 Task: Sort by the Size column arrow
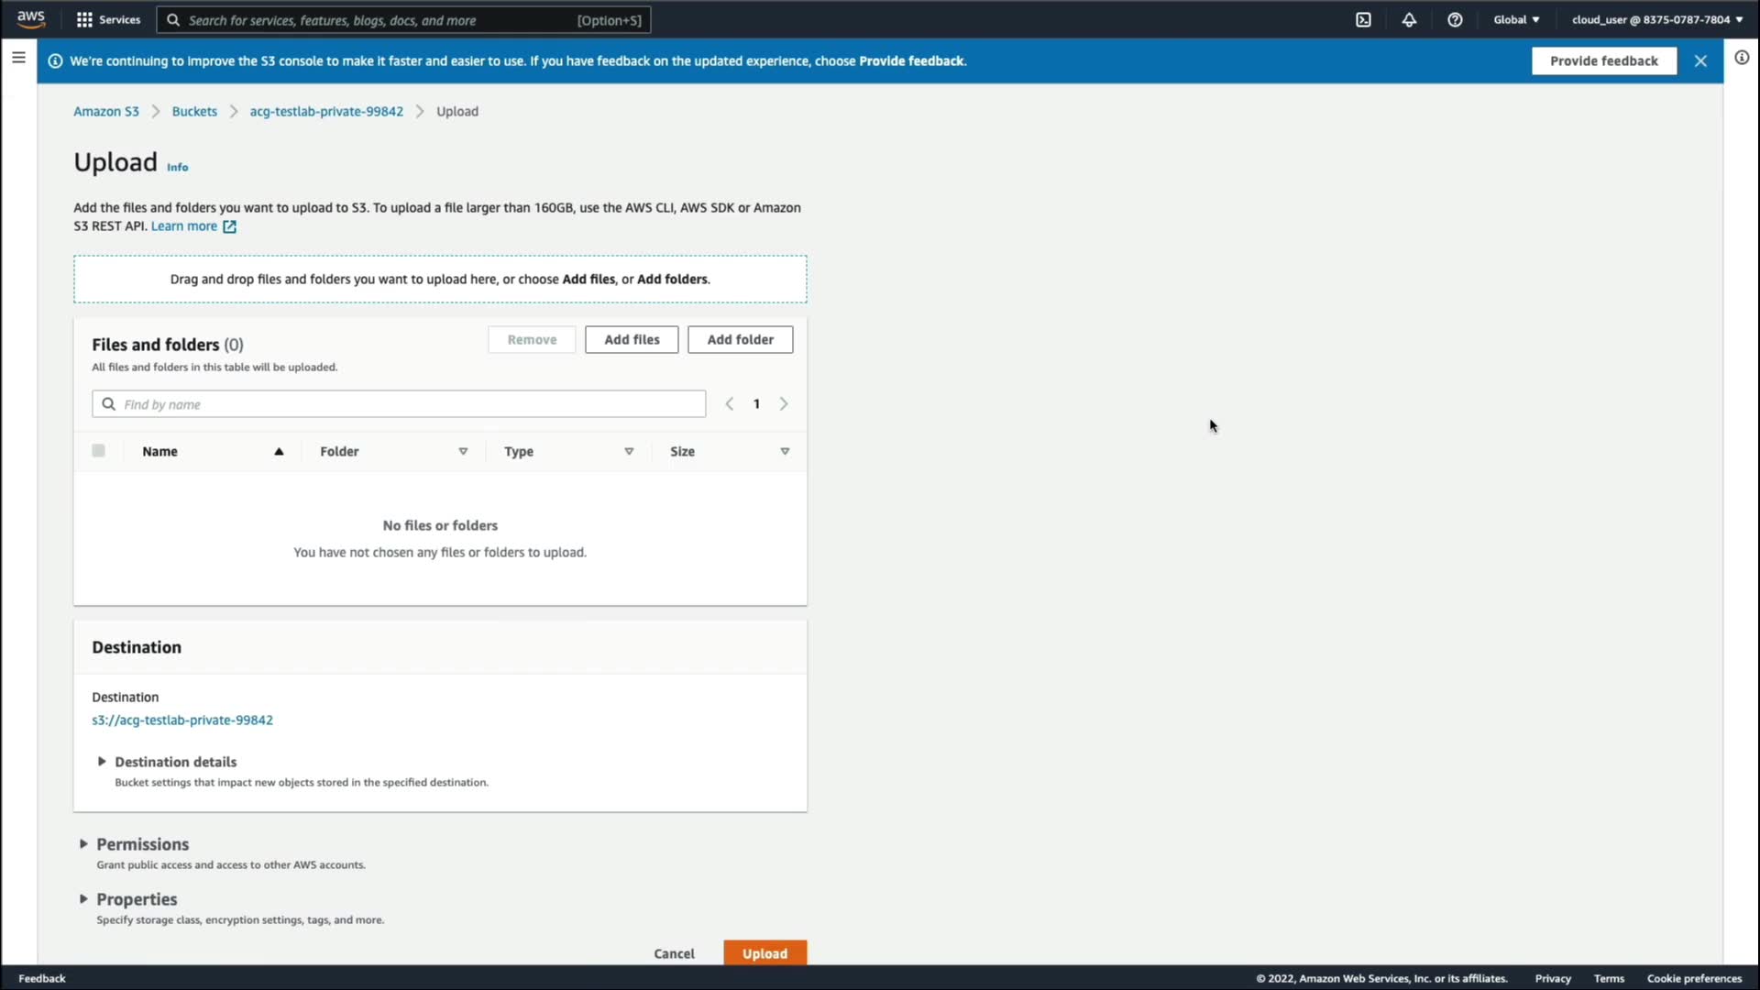tap(785, 451)
